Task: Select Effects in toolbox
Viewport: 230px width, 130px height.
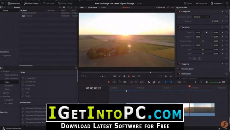Action: pos(7,89)
